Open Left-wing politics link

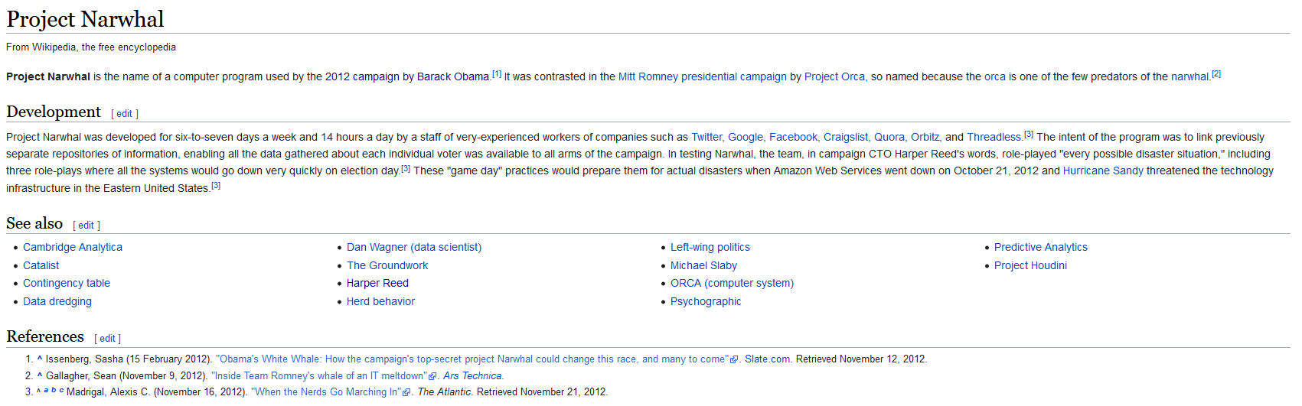tap(710, 247)
